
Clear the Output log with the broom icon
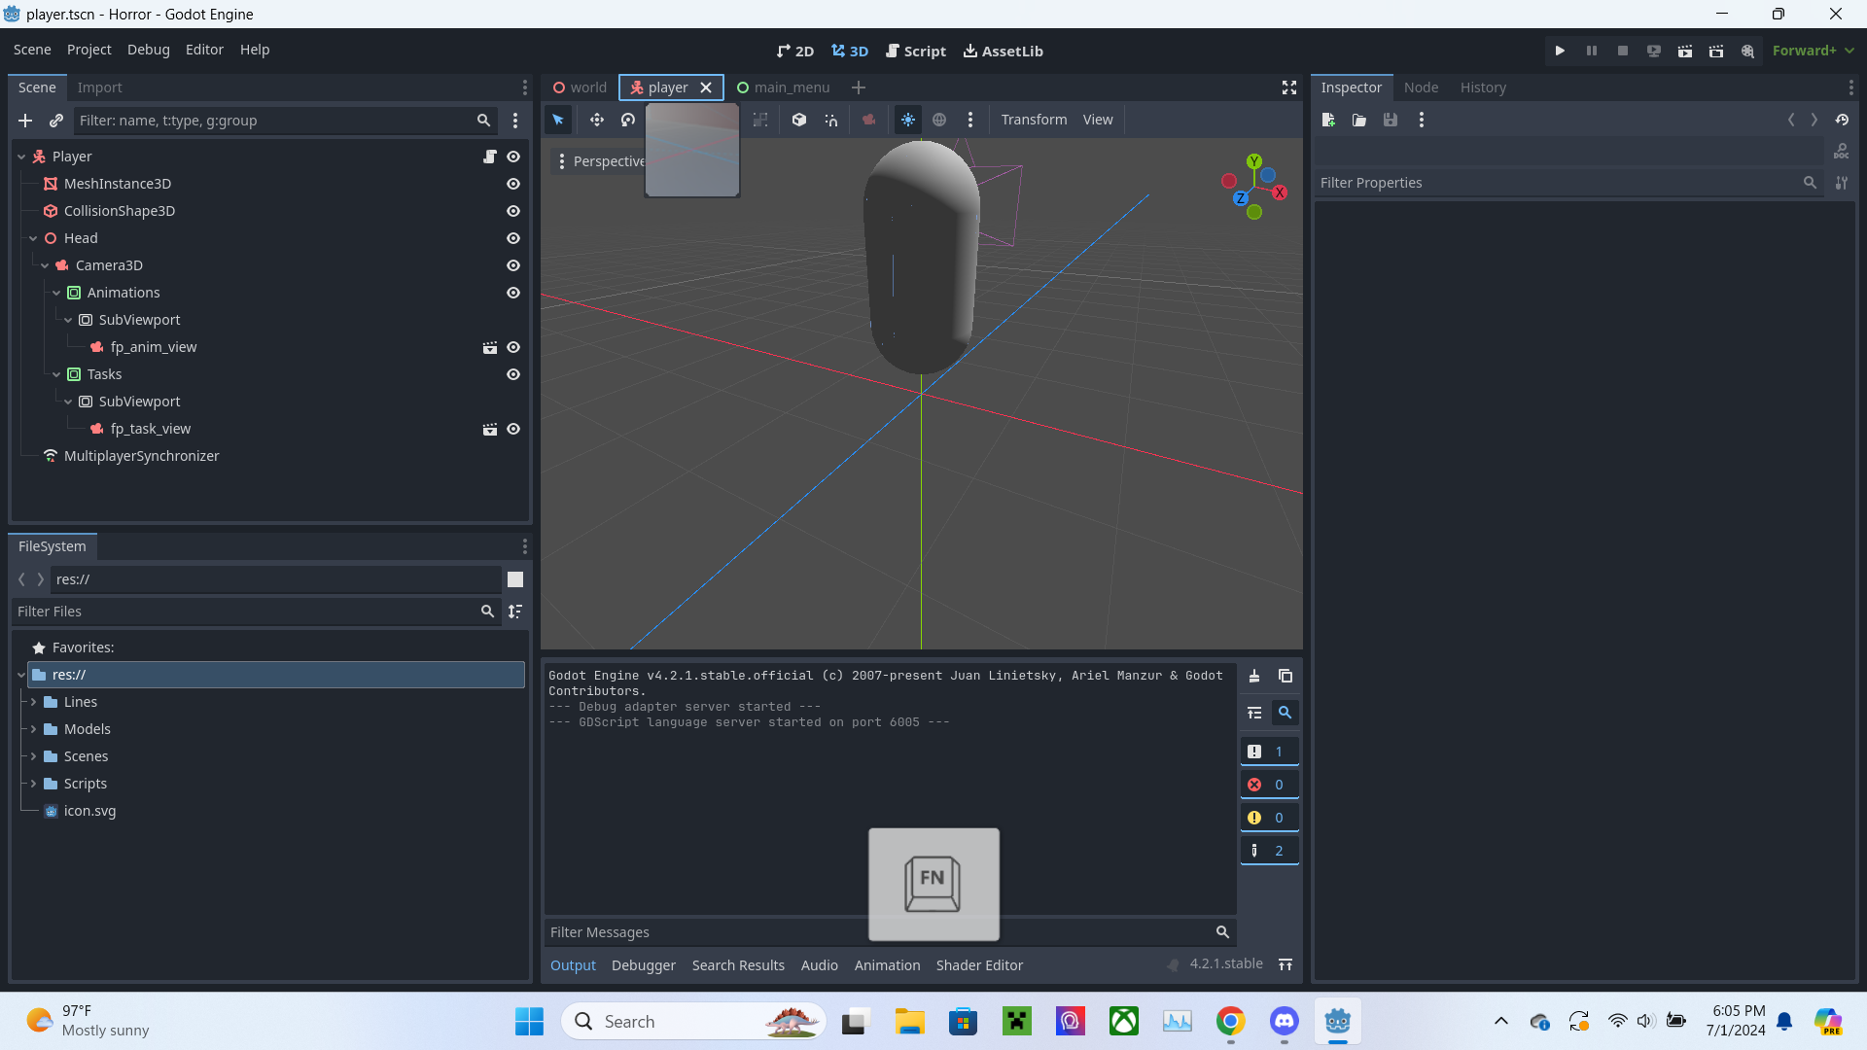(x=1253, y=676)
